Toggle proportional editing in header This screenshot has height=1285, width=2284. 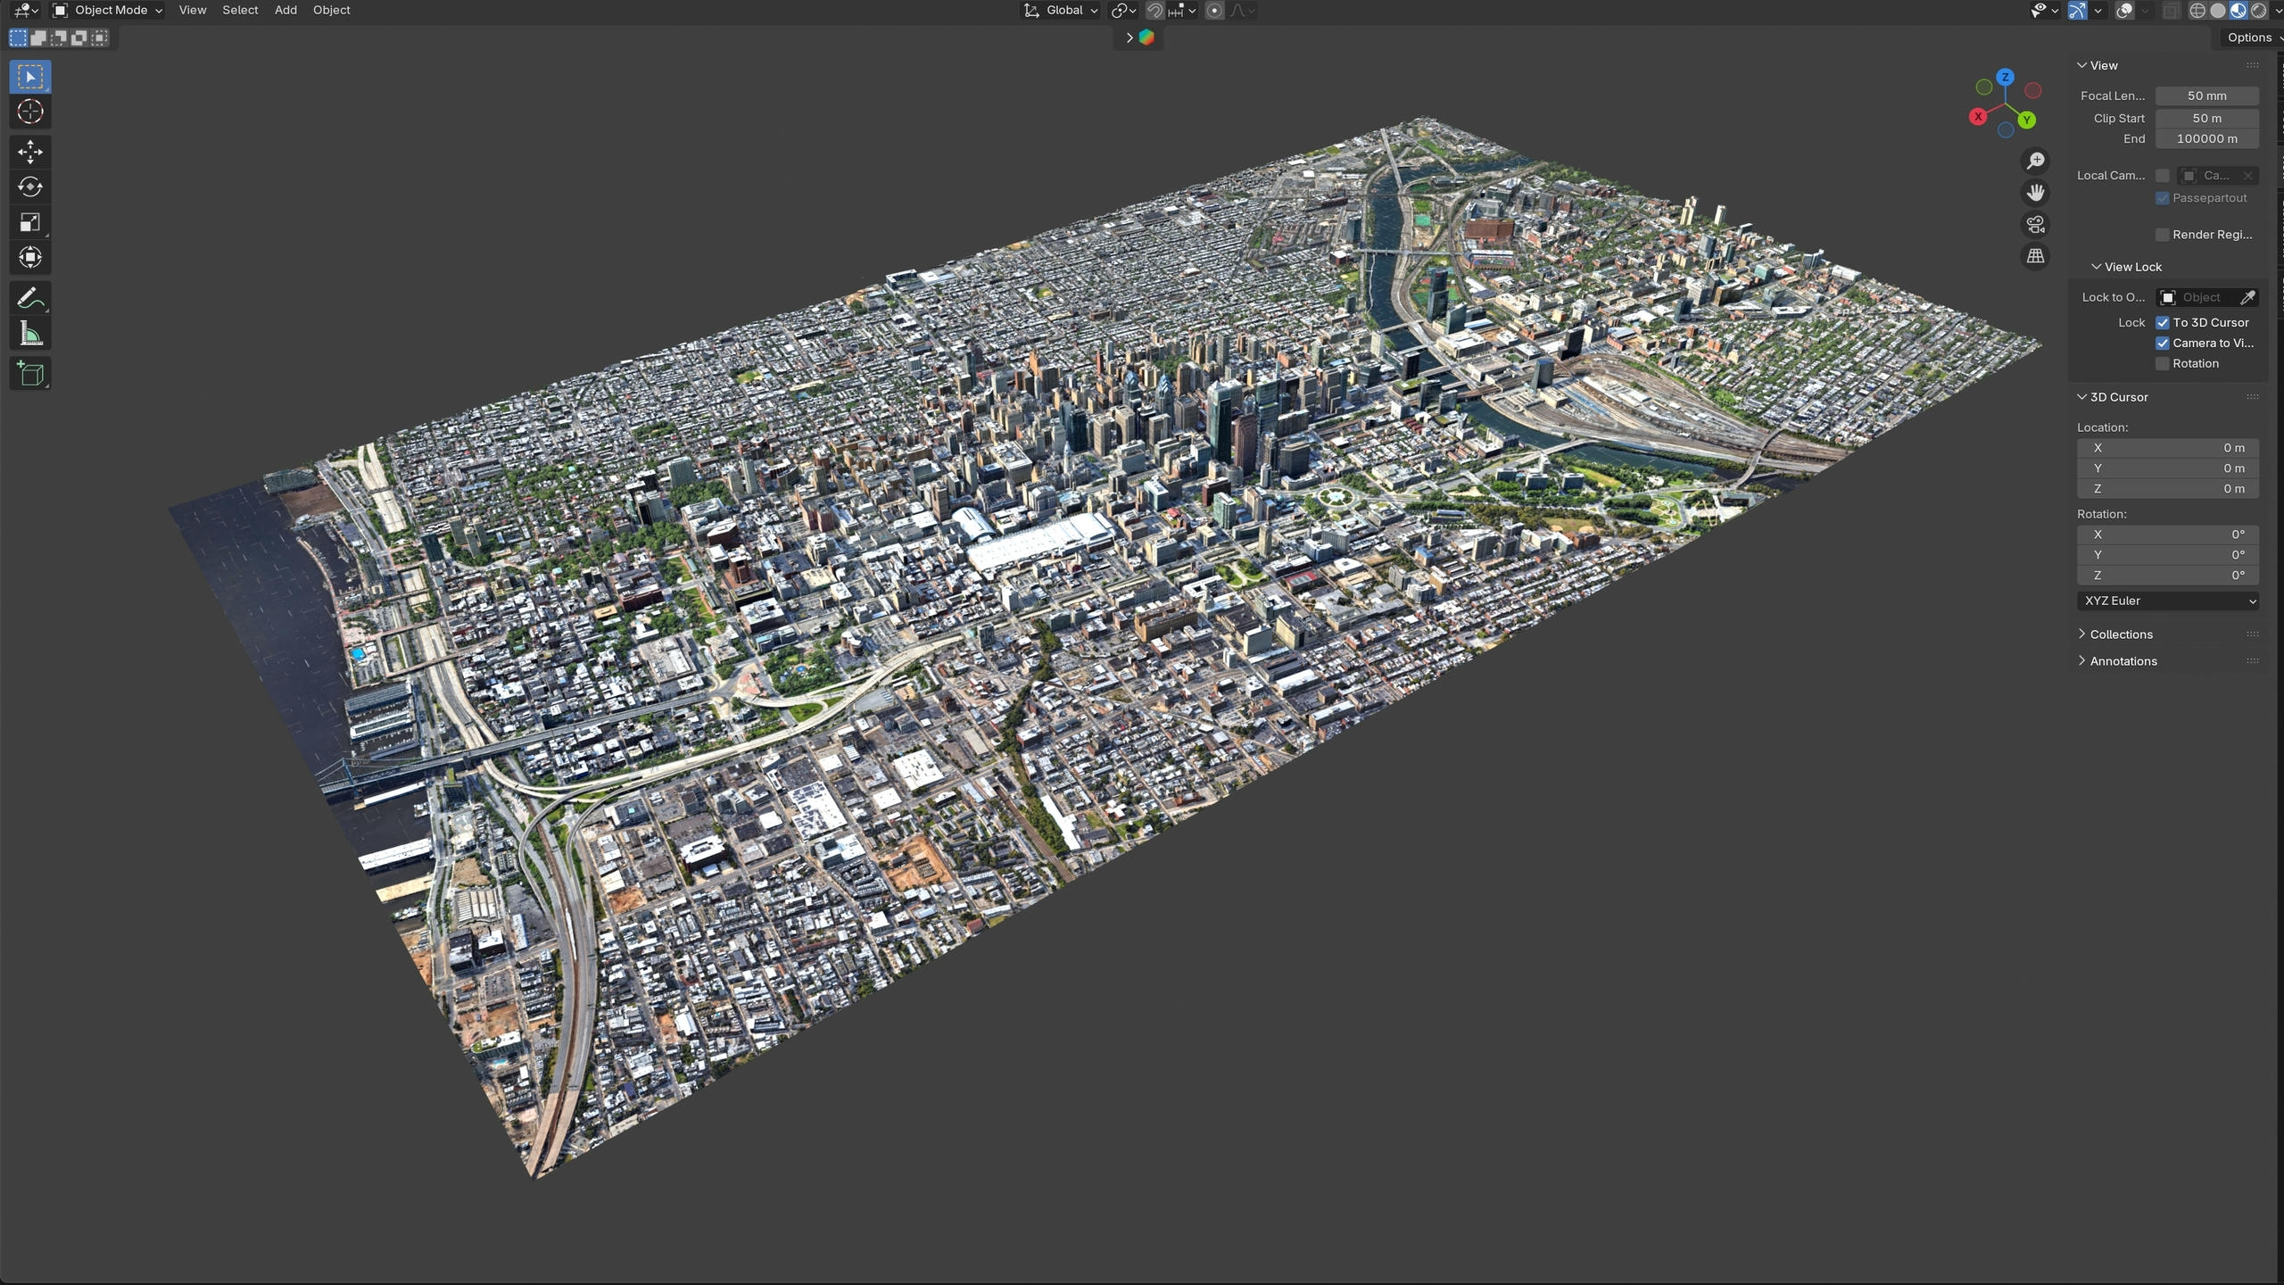[x=1214, y=11]
